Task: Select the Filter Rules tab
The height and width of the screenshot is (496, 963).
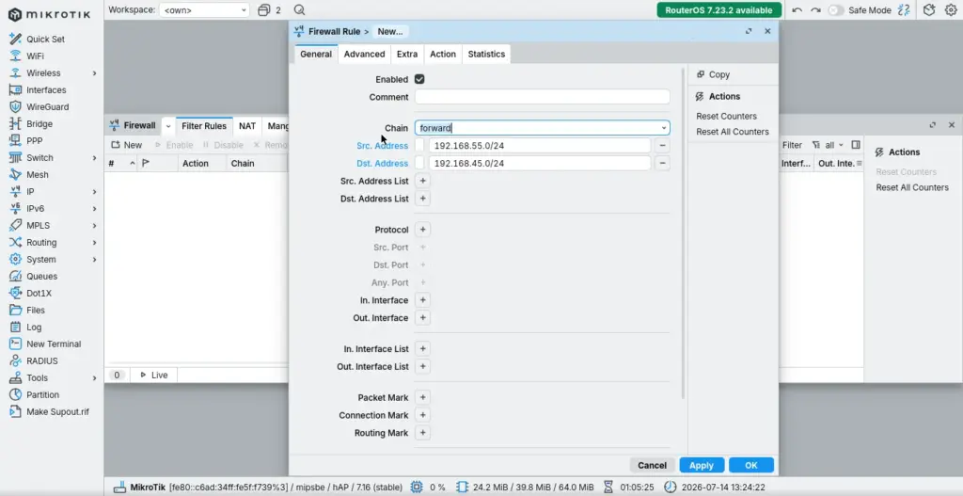Action: tap(204, 126)
